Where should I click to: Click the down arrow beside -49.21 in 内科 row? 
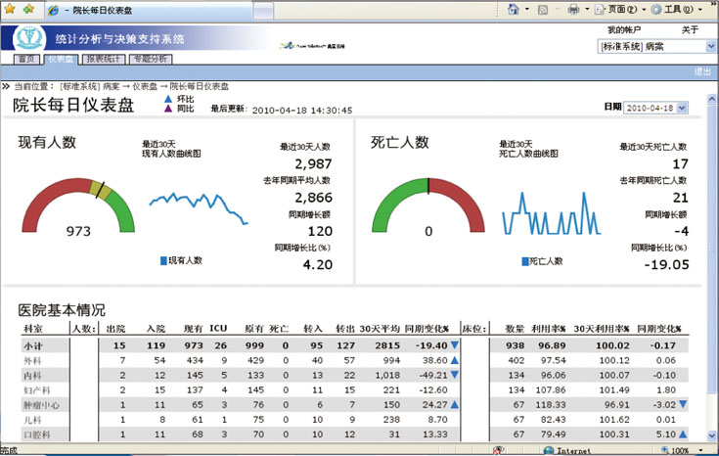(x=455, y=375)
